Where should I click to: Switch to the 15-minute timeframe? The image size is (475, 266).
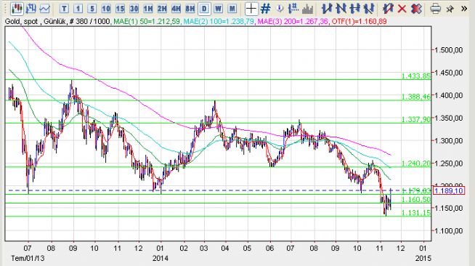click(x=120, y=9)
